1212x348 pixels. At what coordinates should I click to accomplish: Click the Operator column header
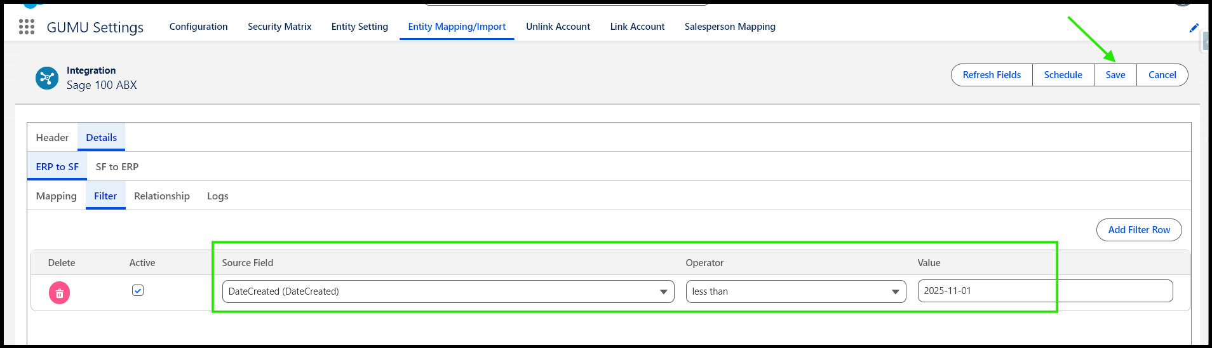[704, 263]
